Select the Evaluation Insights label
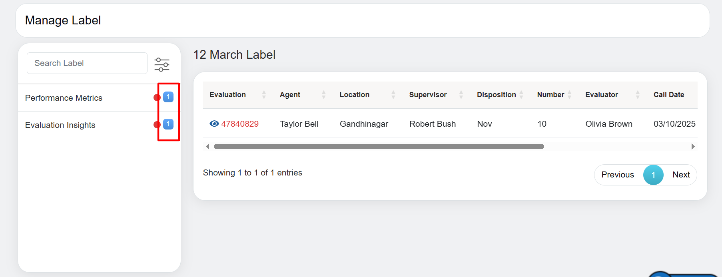This screenshot has height=277, width=722. point(60,125)
